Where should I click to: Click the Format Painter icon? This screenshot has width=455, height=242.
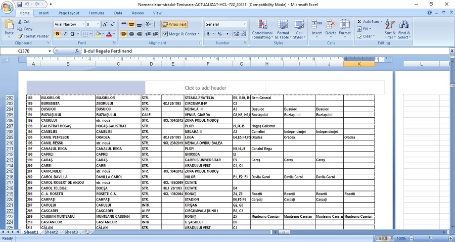[20, 36]
